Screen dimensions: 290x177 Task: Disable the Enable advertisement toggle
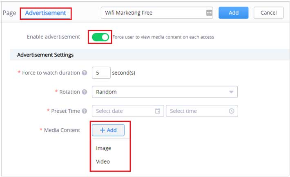click(x=100, y=37)
